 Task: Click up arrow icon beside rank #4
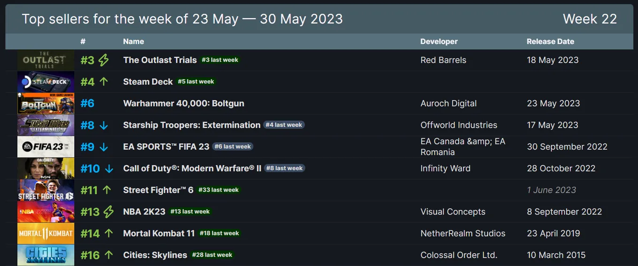(x=104, y=82)
